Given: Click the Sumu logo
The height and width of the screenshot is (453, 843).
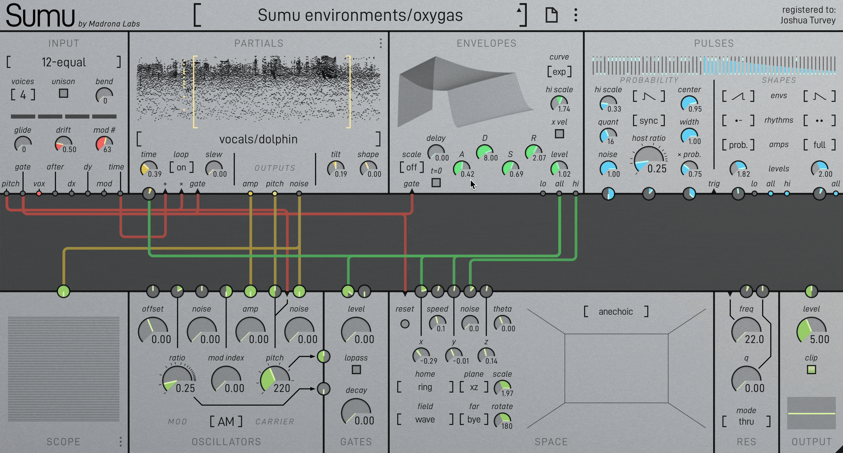Looking at the screenshot, I should pos(40,15).
